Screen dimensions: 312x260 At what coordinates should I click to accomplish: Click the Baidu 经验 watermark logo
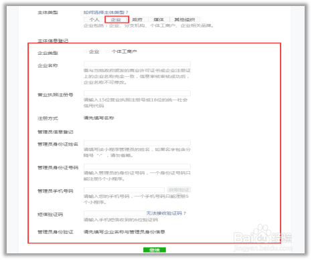[262, 237]
